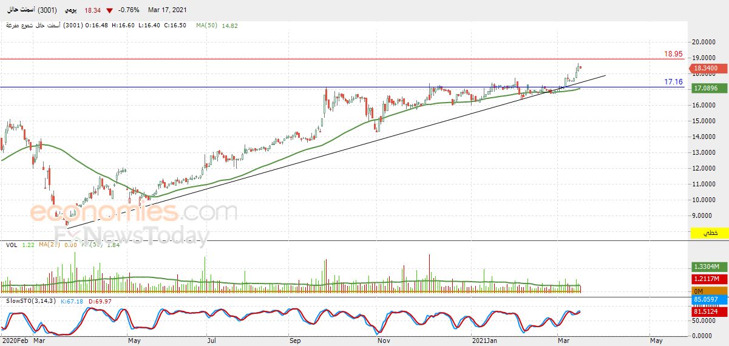
Task: Click the 18.95 resistance level label
Action: tap(673, 54)
